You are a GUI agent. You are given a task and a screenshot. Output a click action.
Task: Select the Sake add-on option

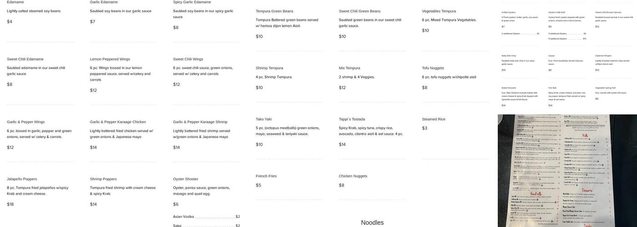pyautogui.click(x=177, y=226)
